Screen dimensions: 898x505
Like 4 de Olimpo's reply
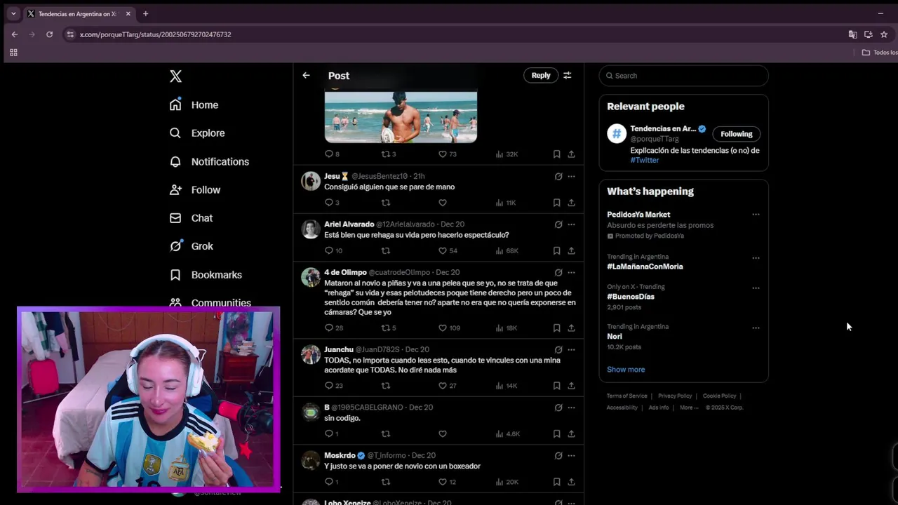442,328
